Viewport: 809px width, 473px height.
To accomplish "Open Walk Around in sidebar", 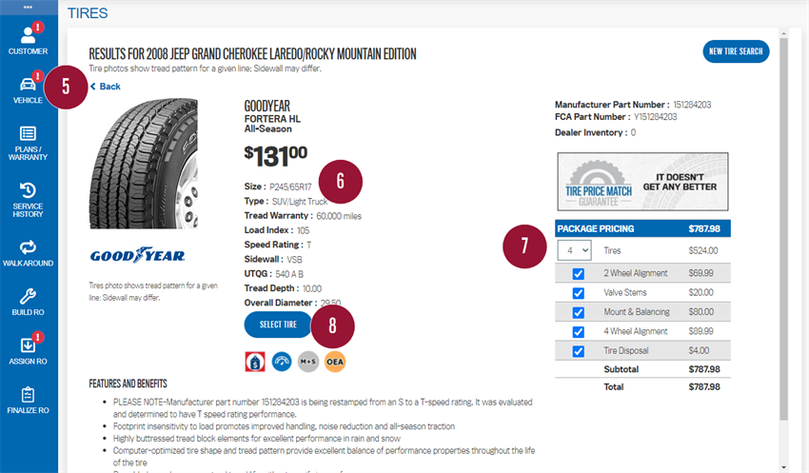I will click(x=28, y=253).
